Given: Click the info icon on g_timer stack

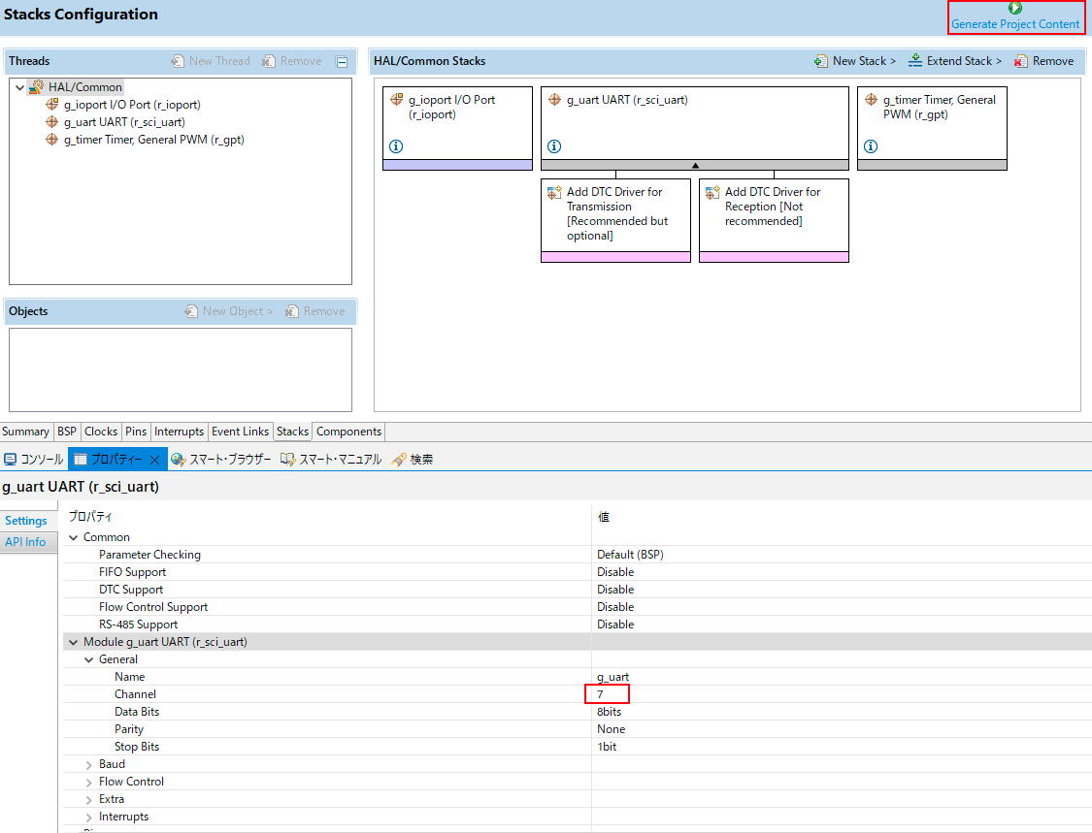Looking at the screenshot, I should pos(871,146).
